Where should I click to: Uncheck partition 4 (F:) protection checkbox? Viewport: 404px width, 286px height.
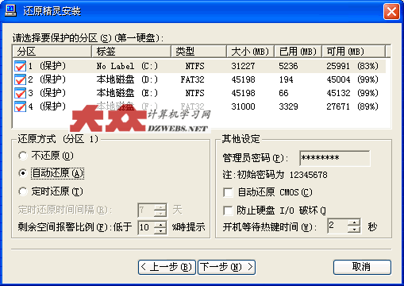coord(20,106)
